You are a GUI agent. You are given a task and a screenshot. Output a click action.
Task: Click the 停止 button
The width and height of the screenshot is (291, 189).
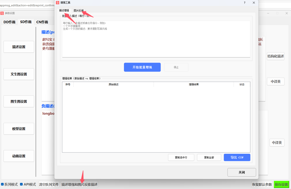click(x=176, y=67)
